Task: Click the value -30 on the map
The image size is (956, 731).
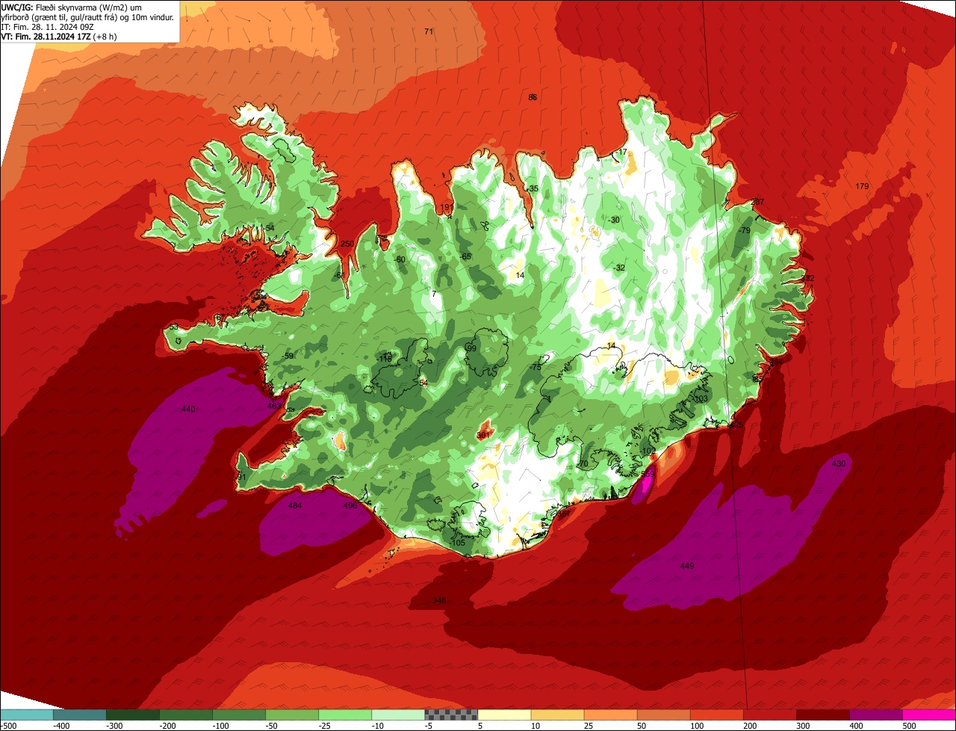Action: [615, 220]
